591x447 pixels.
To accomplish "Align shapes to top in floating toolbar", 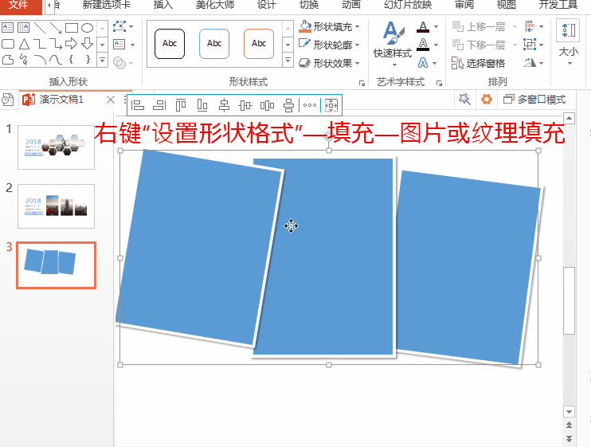I will [x=181, y=105].
